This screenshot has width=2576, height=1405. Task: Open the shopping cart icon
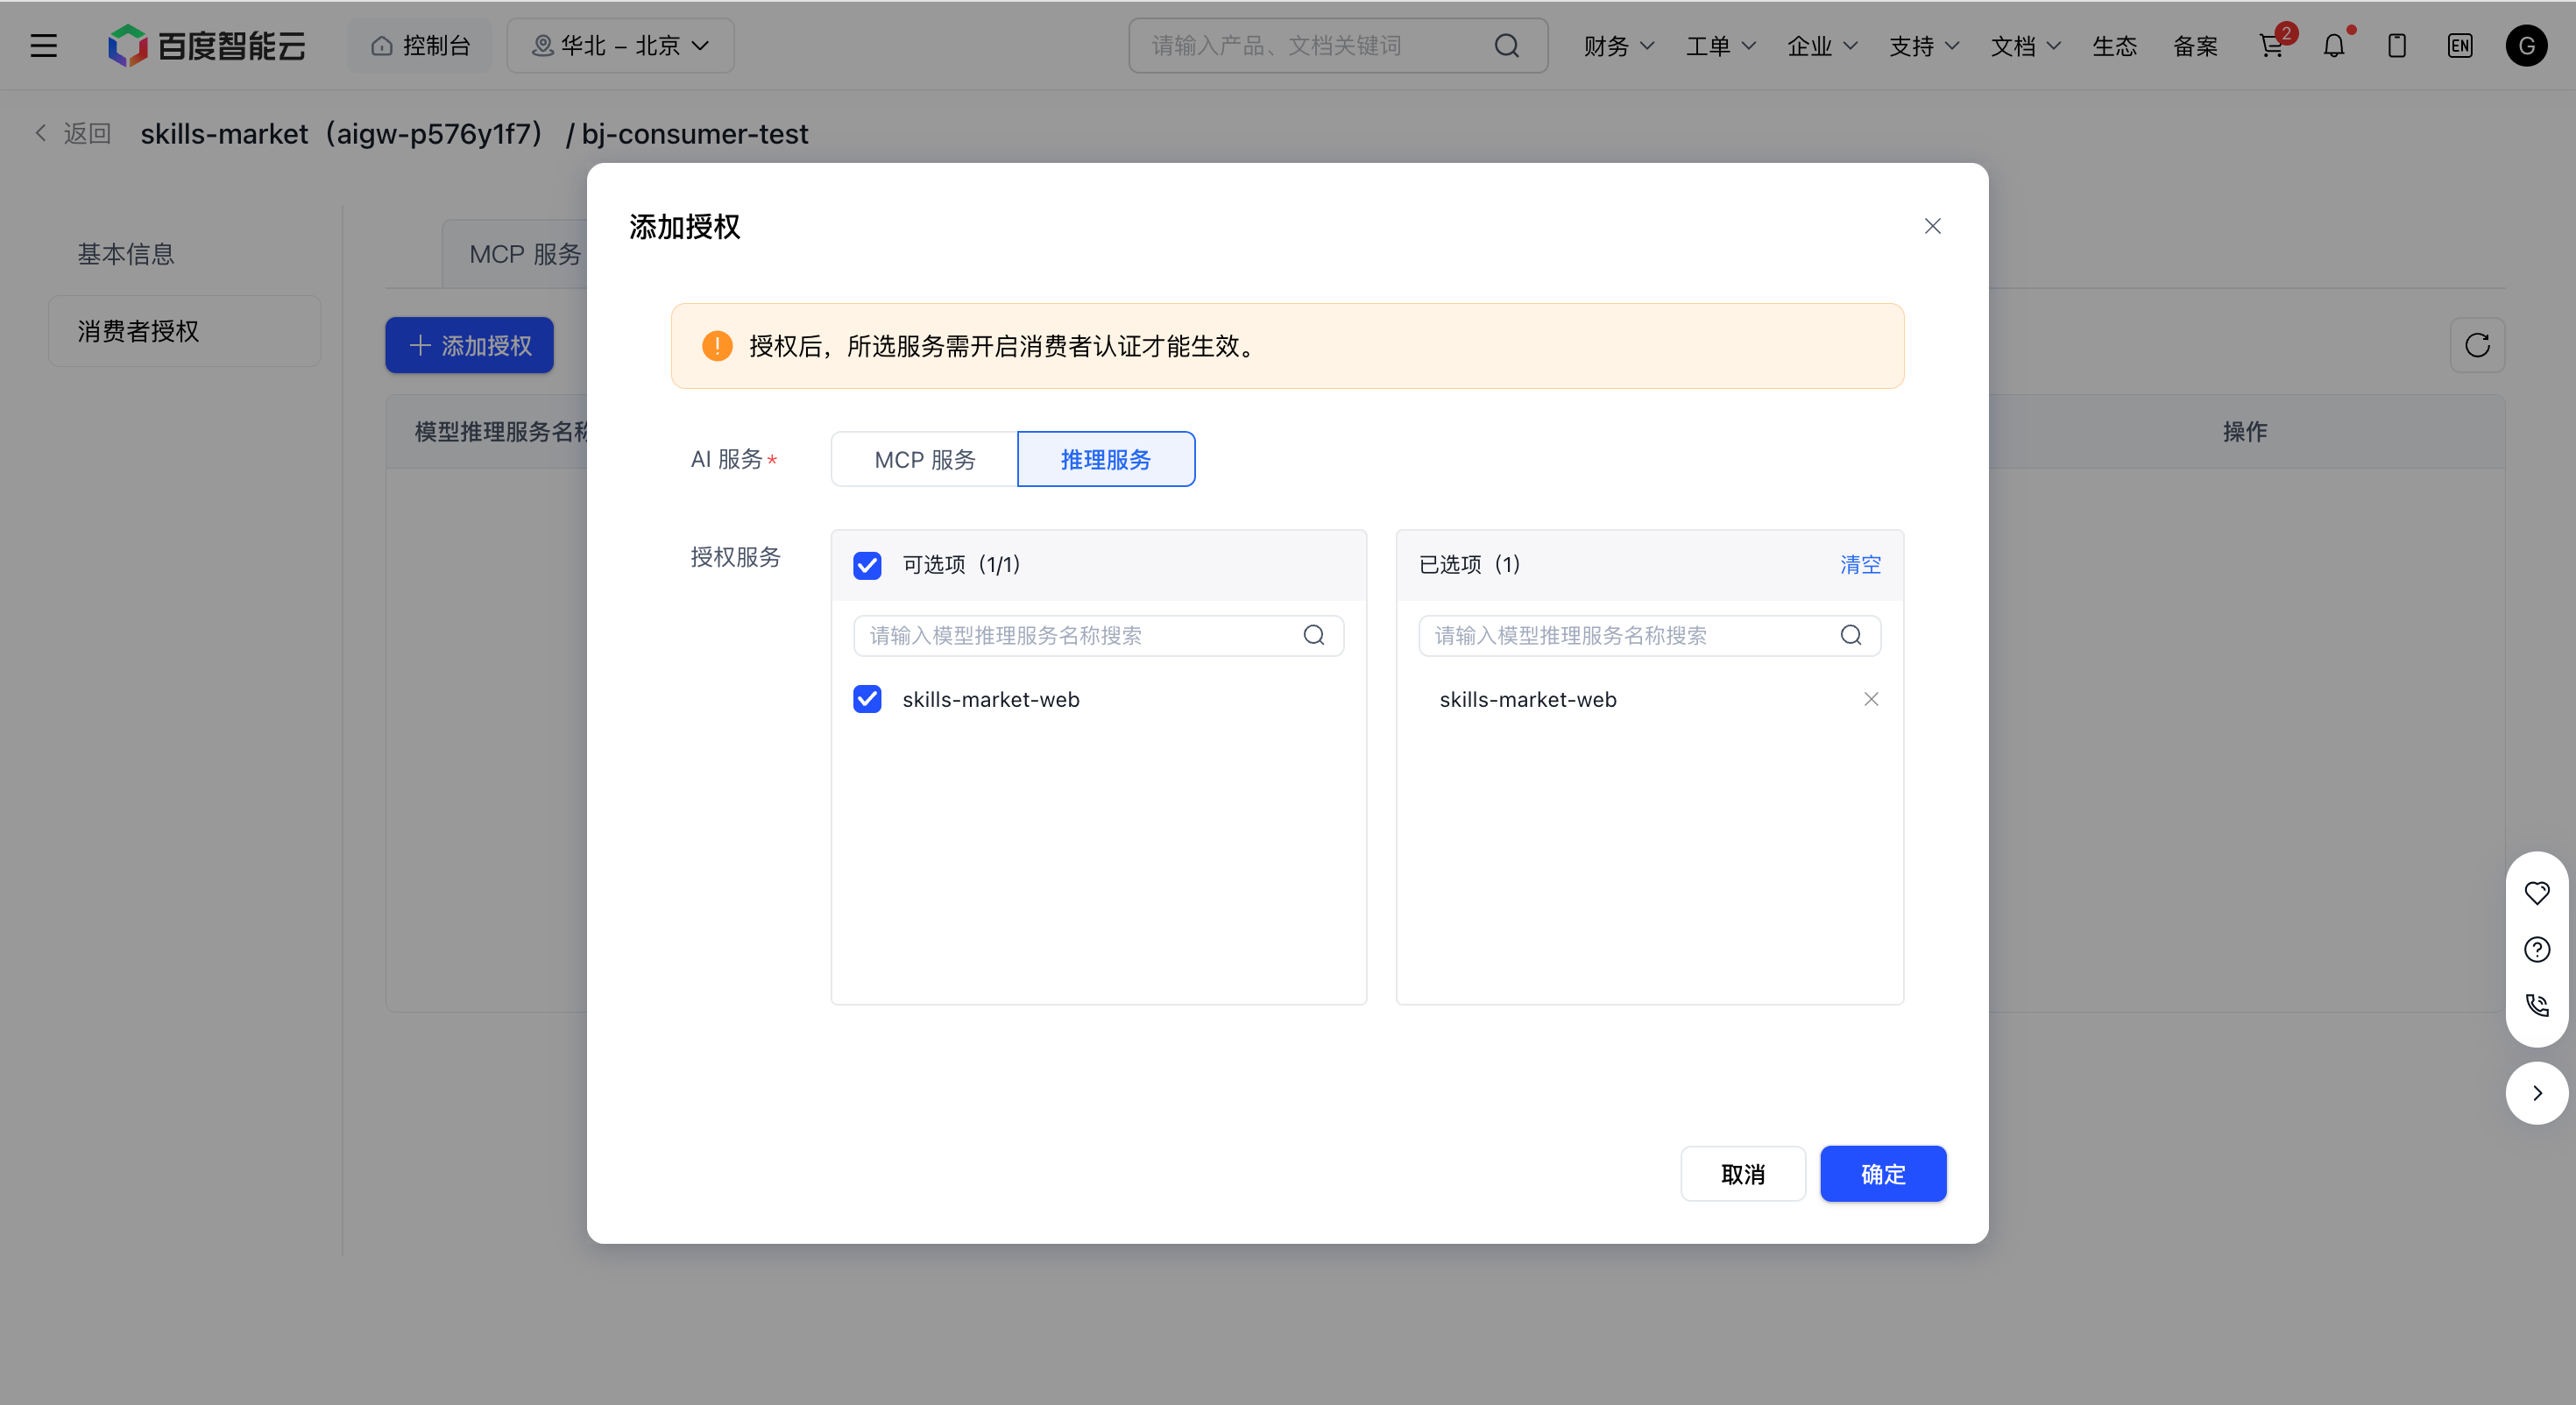click(2271, 46)
